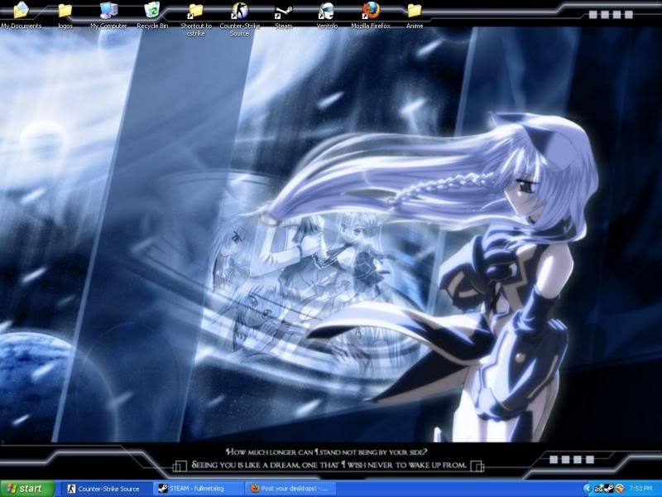Expand hidden system tray icons arrow
662x497 pixels.
tap(588, 489)
